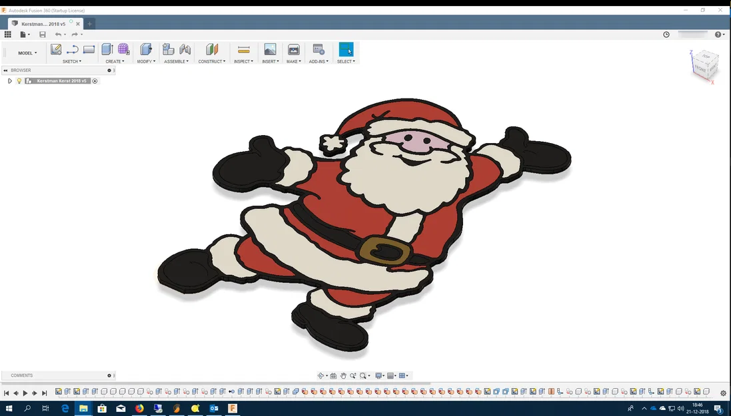Select the Line sketch tool
731x416 pixels.
pos(72,49)
